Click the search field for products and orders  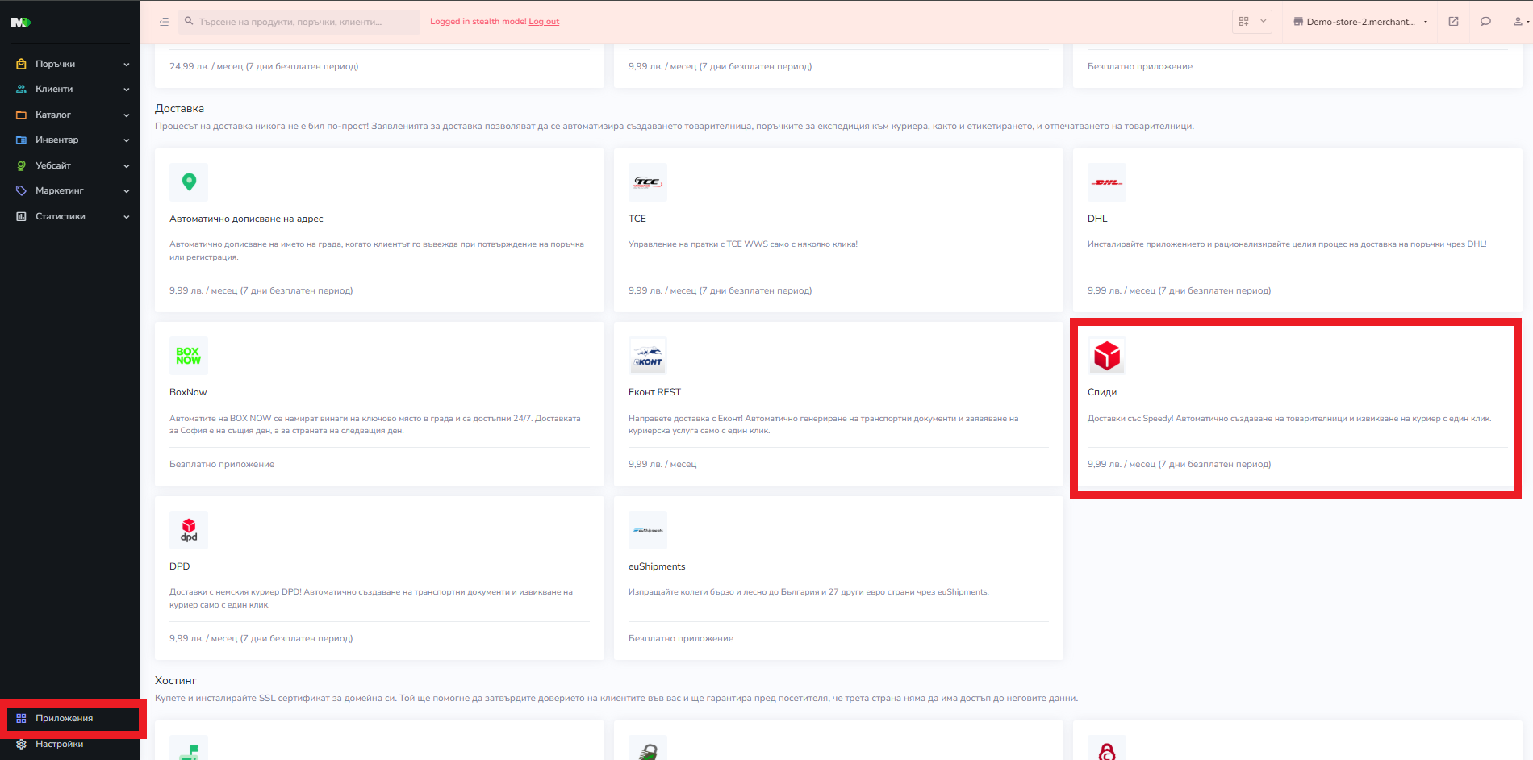pos(299,21)
